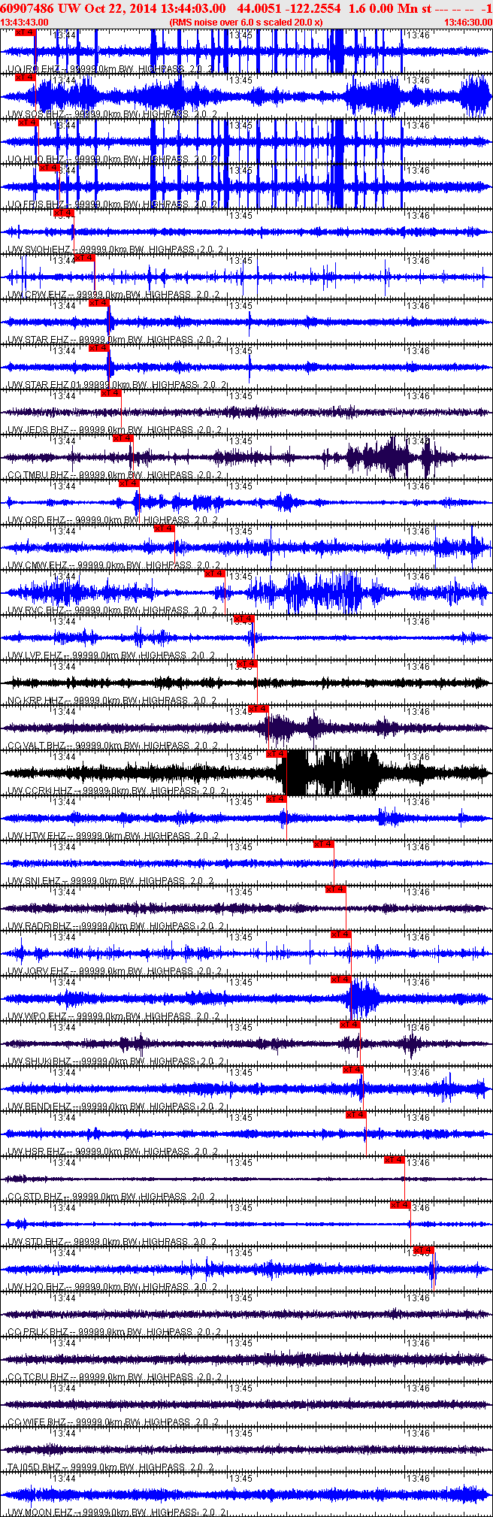The width and height of the screenshot is (493, 1517).
Task: Select the red arrival pick on UW LVP EHZ
Action: (x=243, y=619)
